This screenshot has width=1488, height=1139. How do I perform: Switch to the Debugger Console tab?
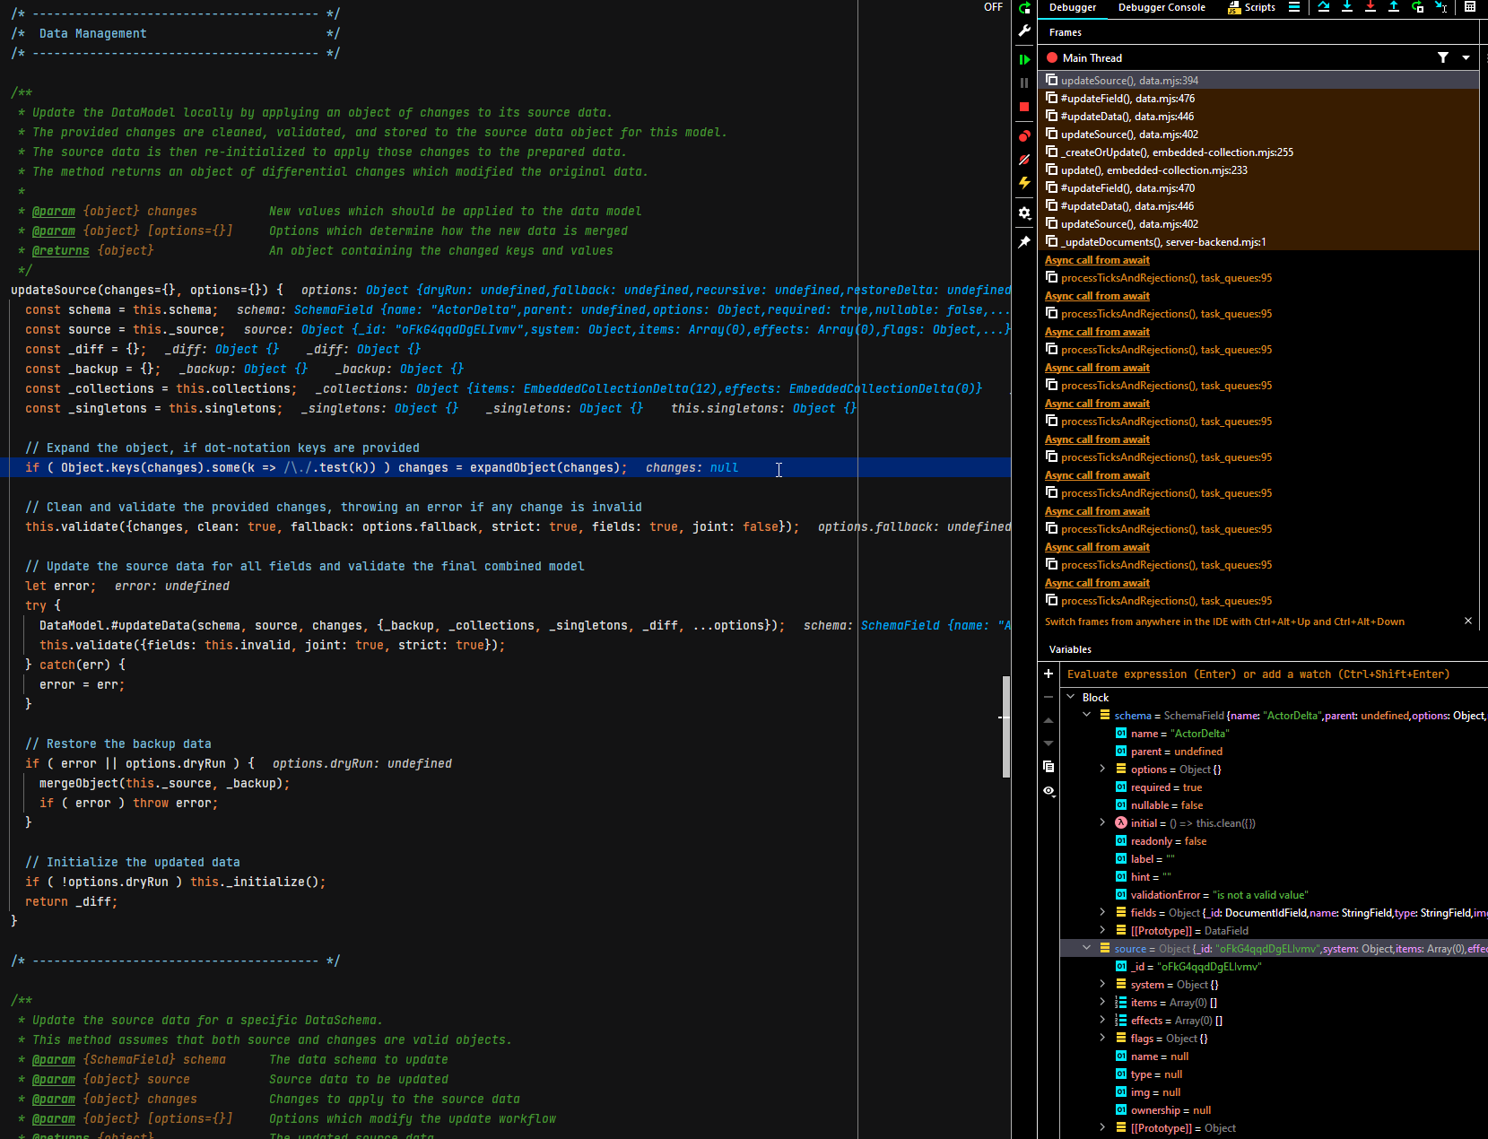[x=1162, y=7]
